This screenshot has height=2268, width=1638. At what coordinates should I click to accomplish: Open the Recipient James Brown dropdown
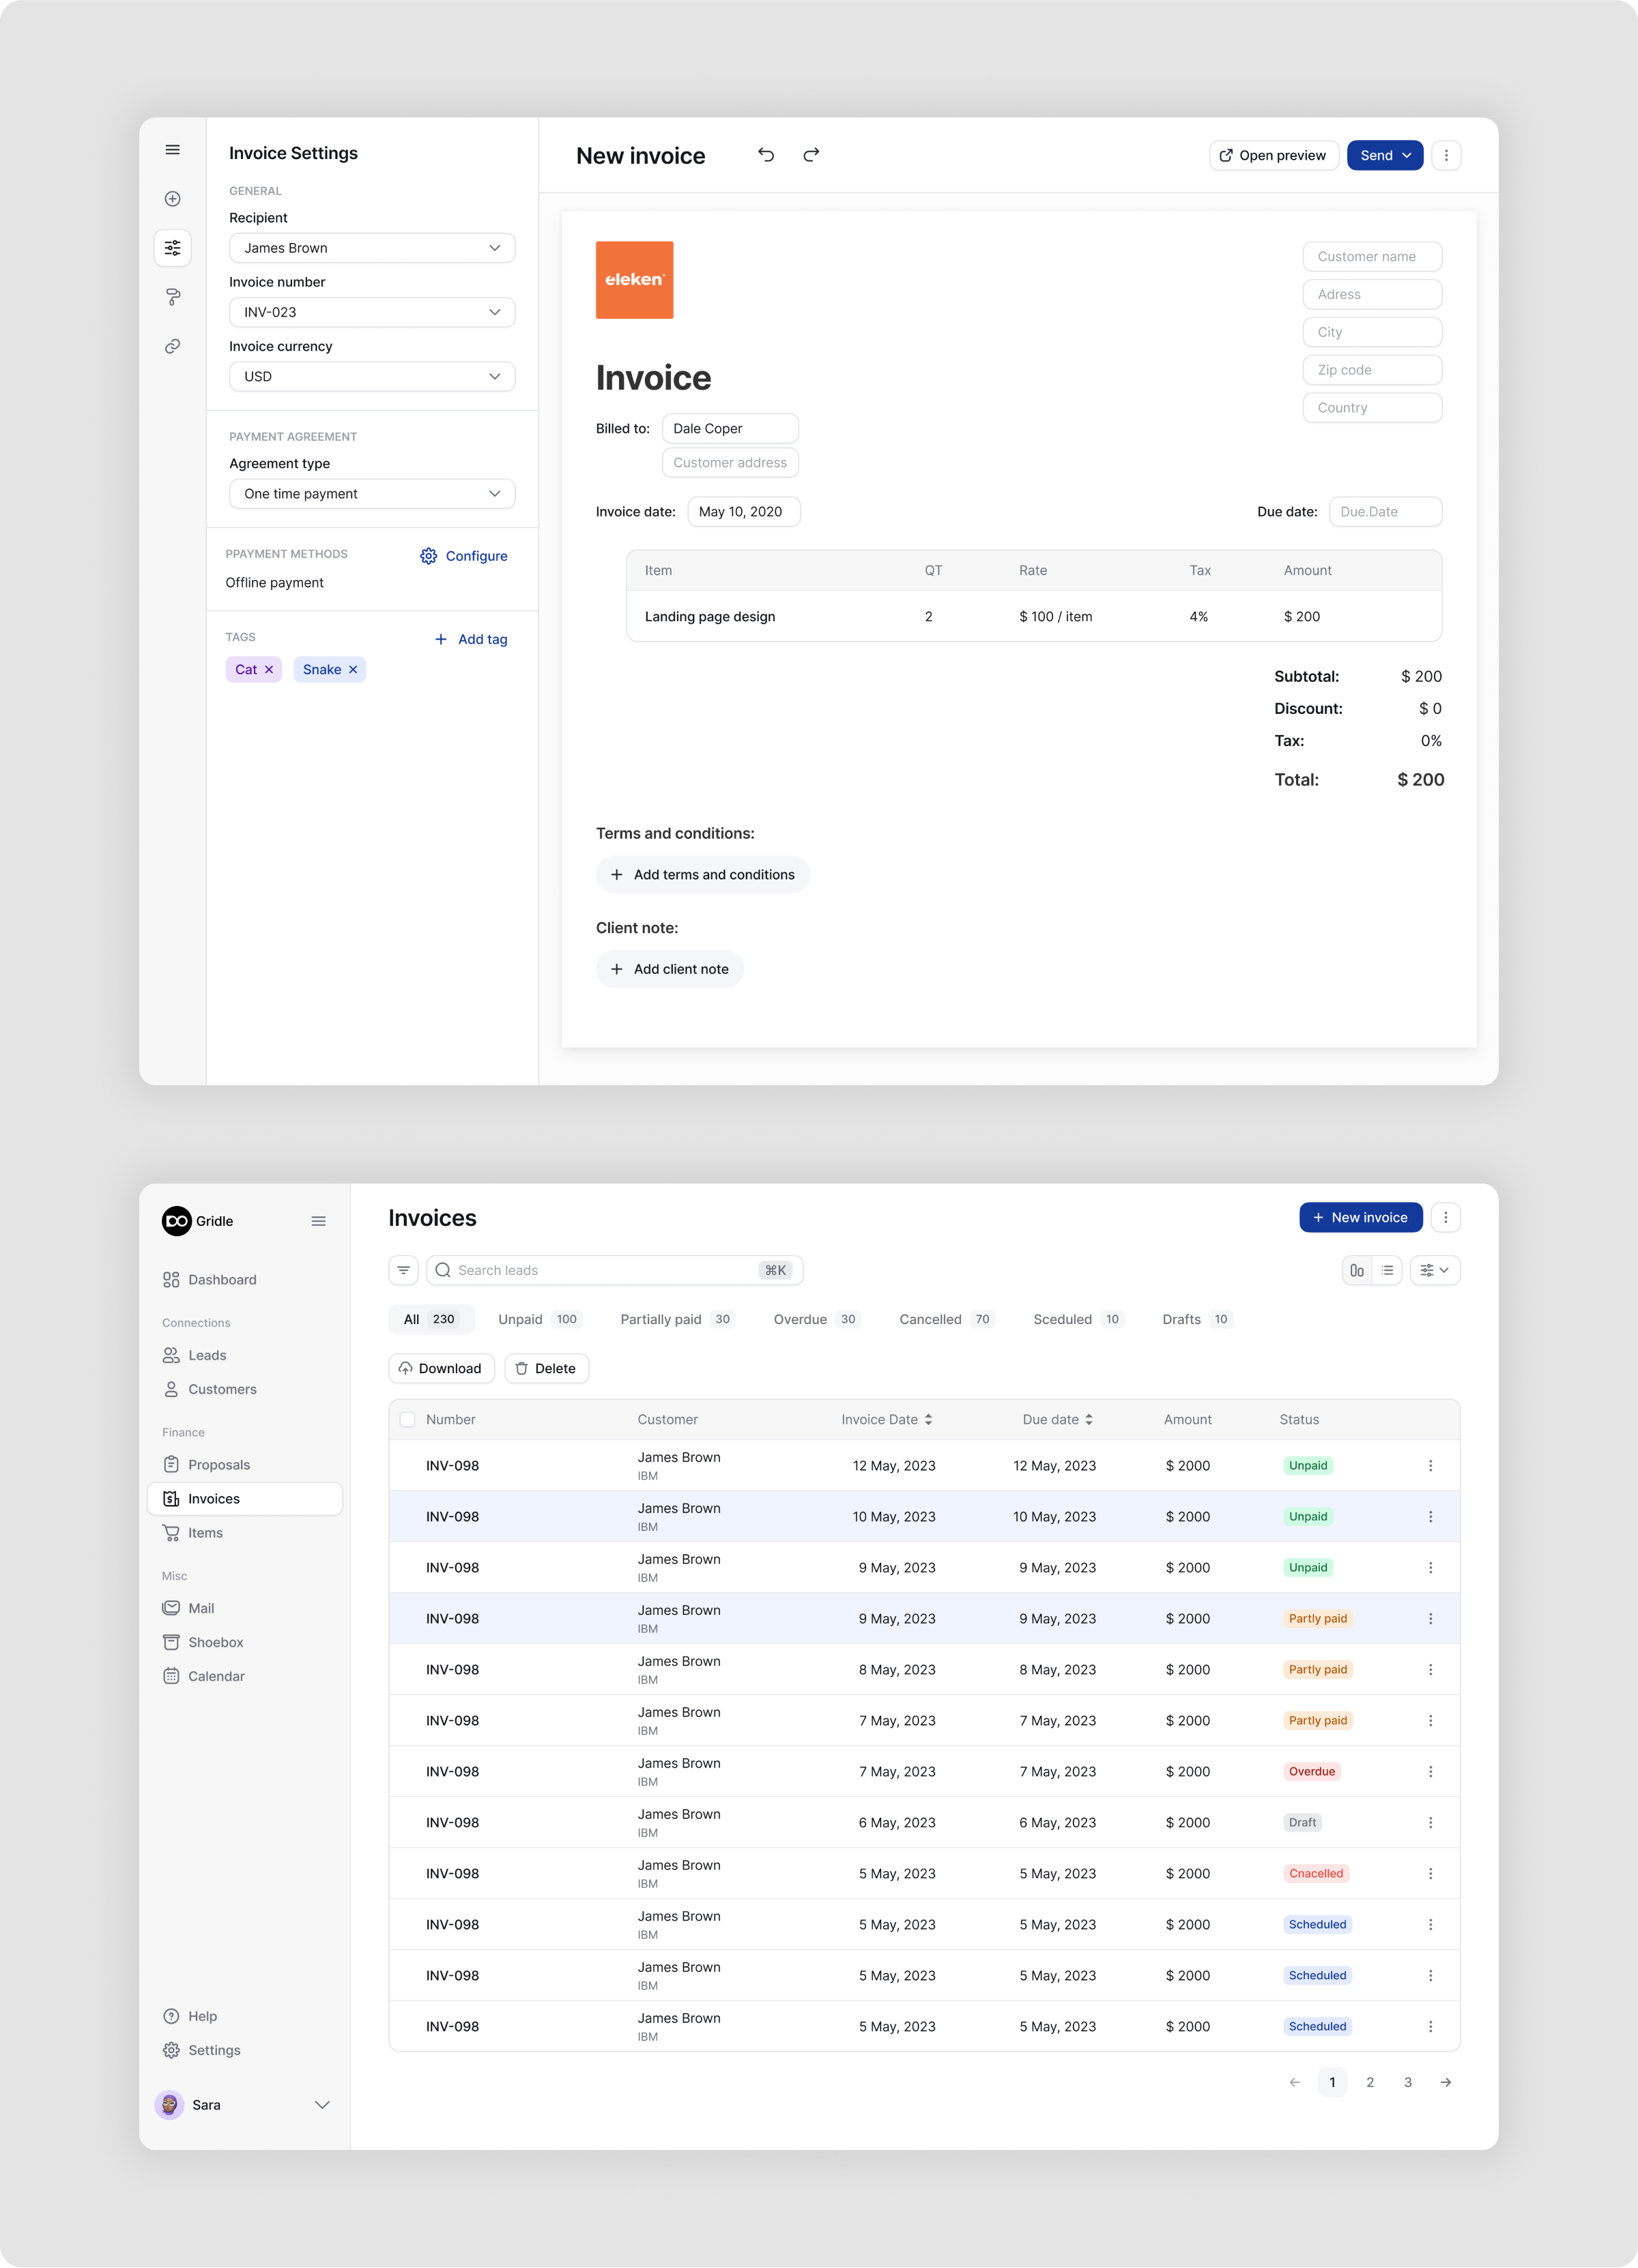372,248
